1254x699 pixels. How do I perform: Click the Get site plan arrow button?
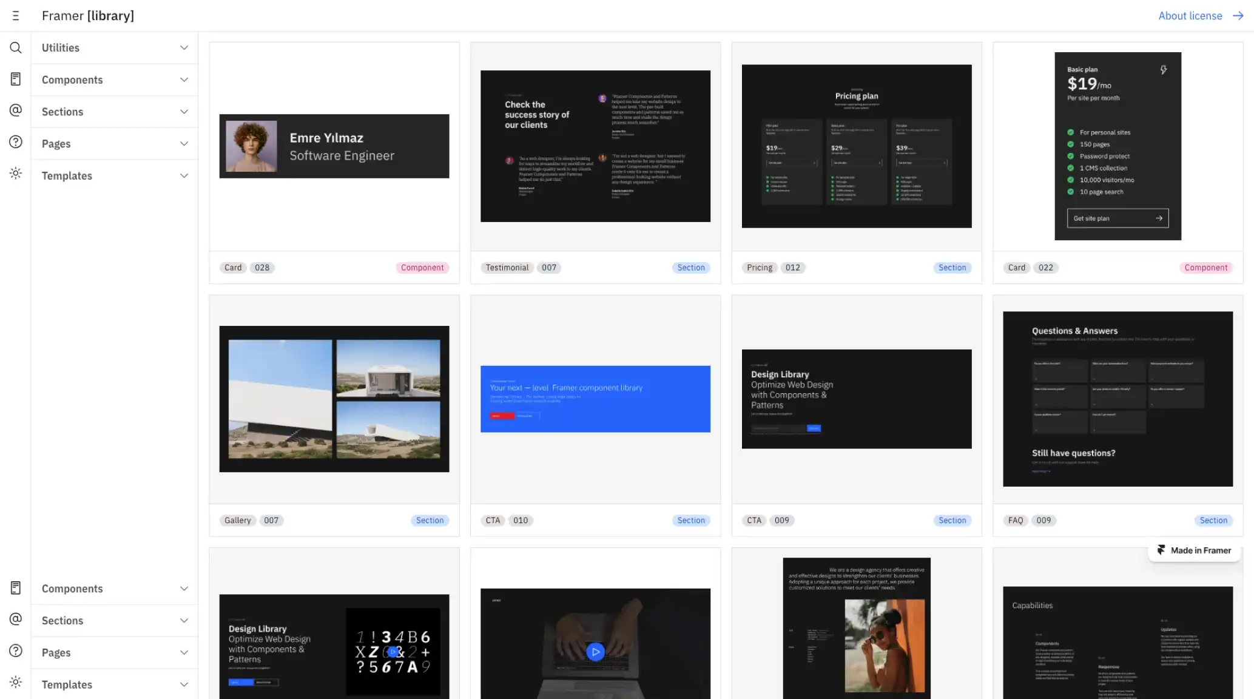[x=1117, y=218]
